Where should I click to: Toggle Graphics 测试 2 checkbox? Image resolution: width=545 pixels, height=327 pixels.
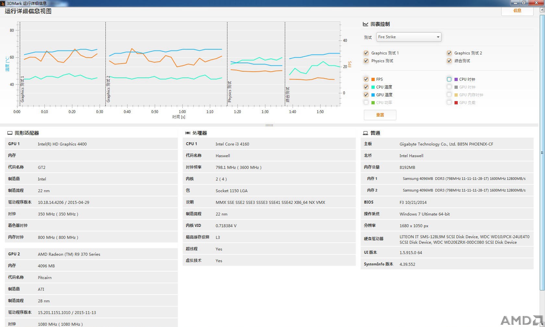[x=449, y=53]
